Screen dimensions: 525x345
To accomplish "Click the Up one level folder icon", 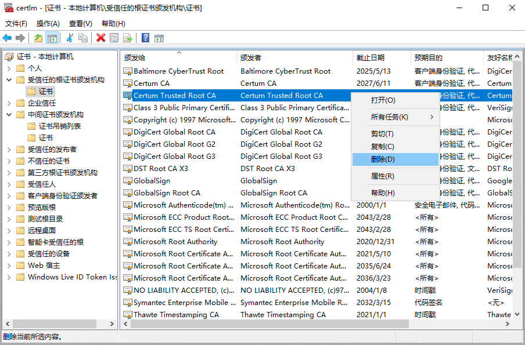I will point(38,38).
